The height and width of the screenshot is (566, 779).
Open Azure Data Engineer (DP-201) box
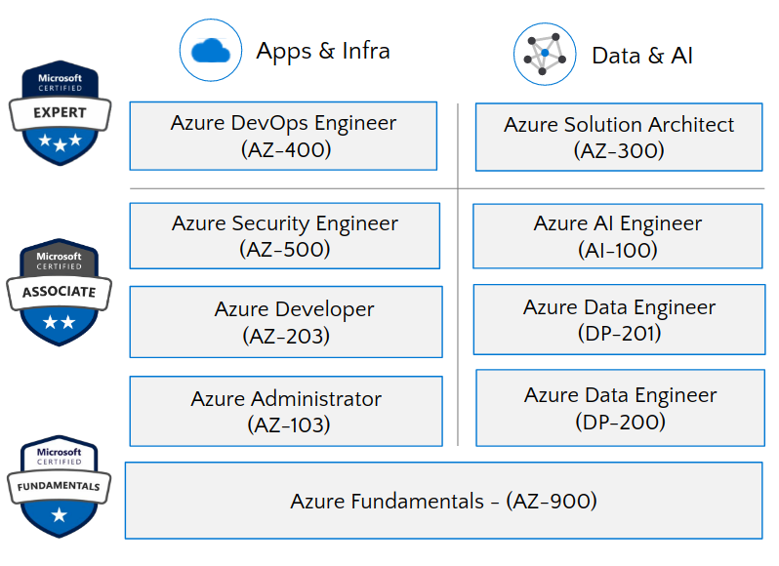point(619,319)
